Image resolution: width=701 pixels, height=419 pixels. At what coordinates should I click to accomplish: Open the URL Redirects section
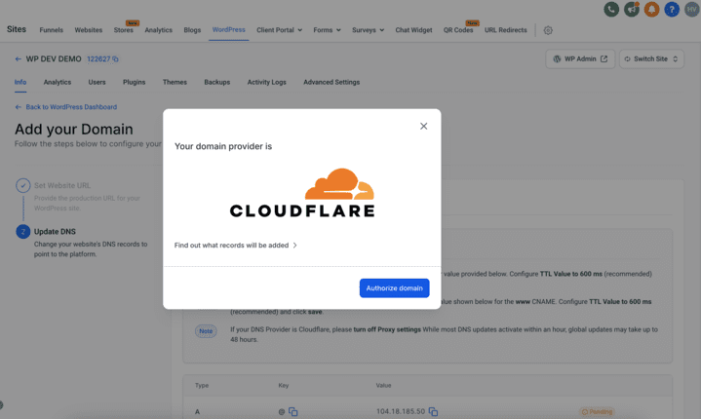[x=506, y=30]
